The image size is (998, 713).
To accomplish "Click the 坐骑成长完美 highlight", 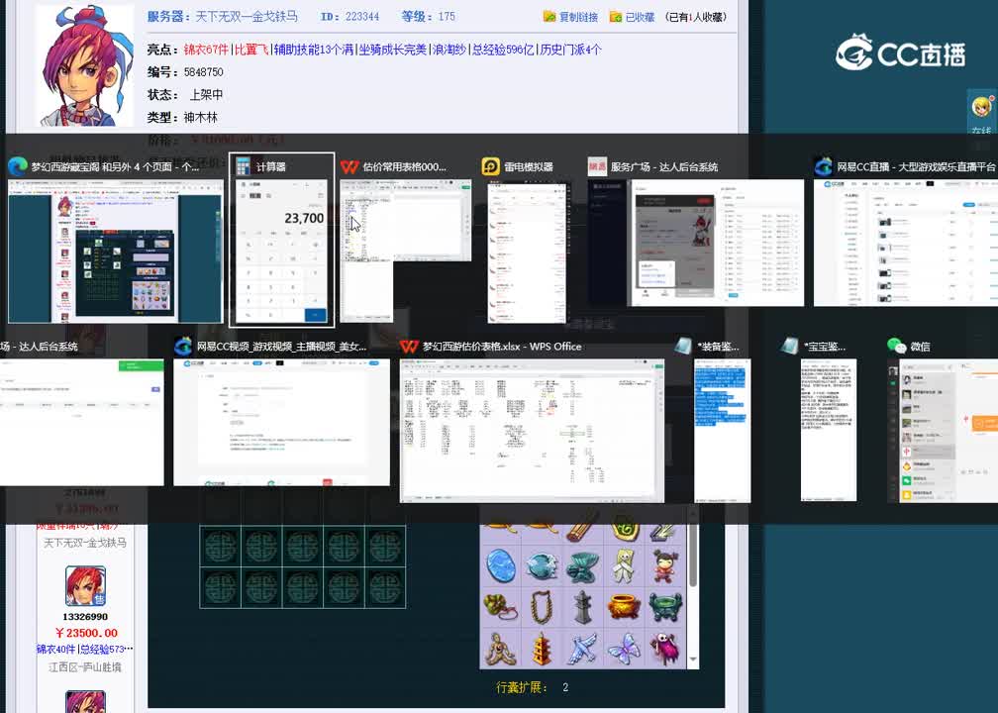I will click(x=393, y=50).
